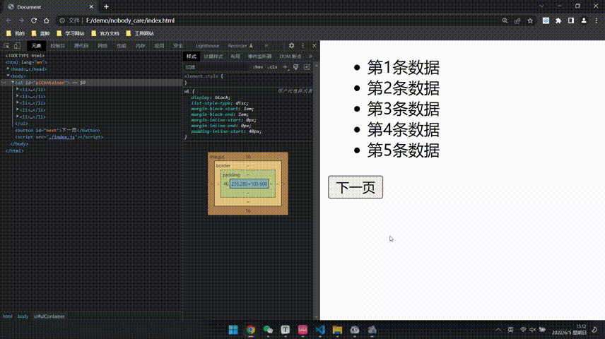Focus the styles filter field
The height and width of the screenshot is (339, 605).
(x=216, y=67)
